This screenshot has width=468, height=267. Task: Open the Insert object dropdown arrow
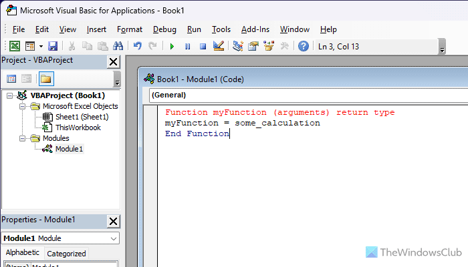(41, 46)
